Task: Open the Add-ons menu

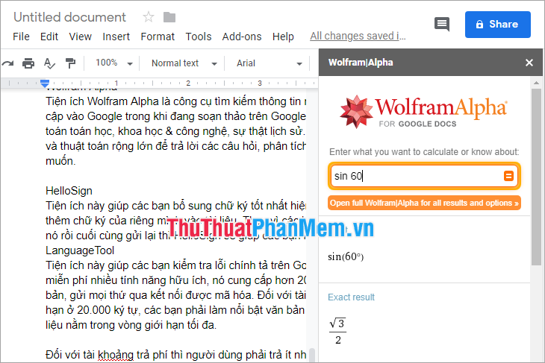Action: [242, 37]
